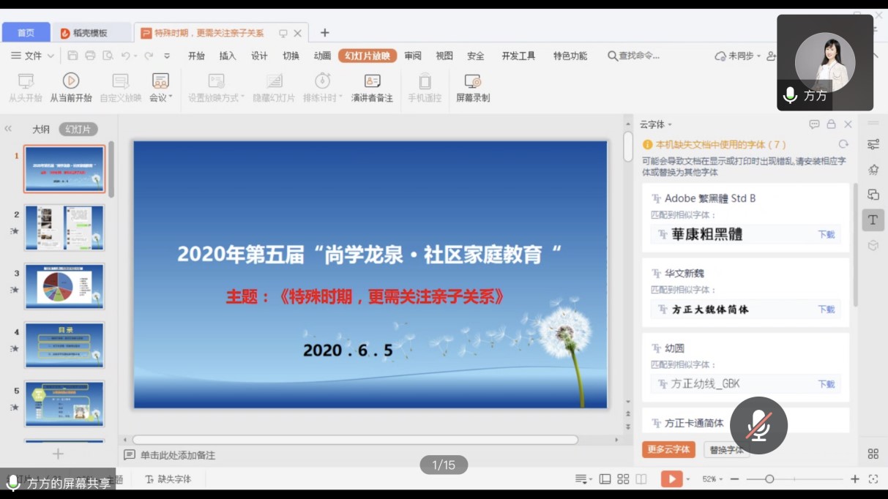Expand the 文件 menu dropdown
888x499 pixels.
tap(33, 56)
